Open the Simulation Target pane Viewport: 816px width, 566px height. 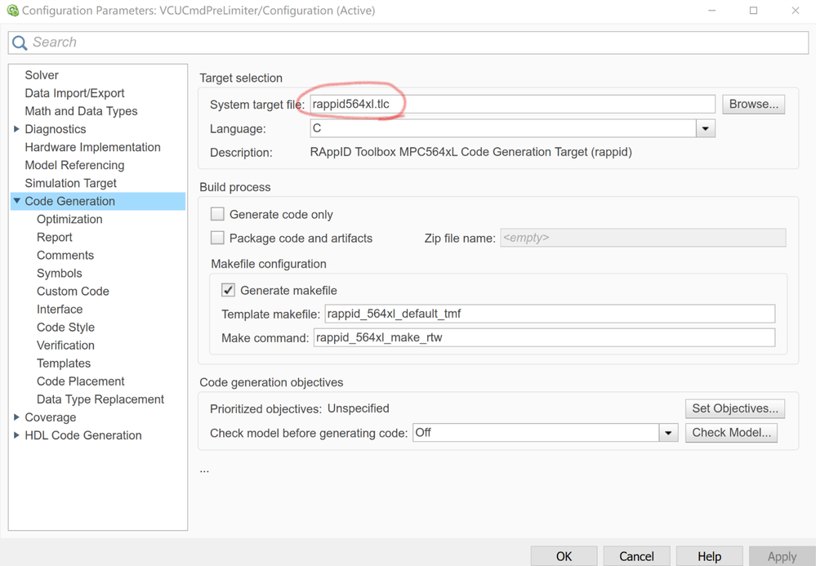[71, 183]
